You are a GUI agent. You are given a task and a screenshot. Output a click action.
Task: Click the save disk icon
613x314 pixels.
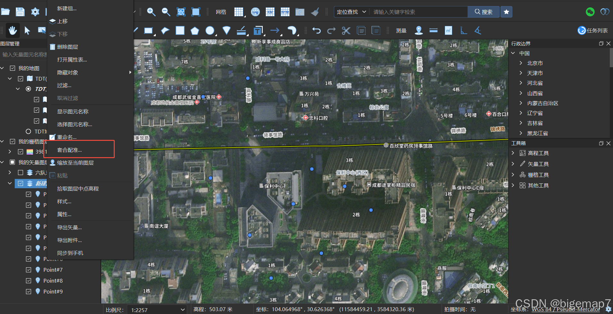[20, 12]
